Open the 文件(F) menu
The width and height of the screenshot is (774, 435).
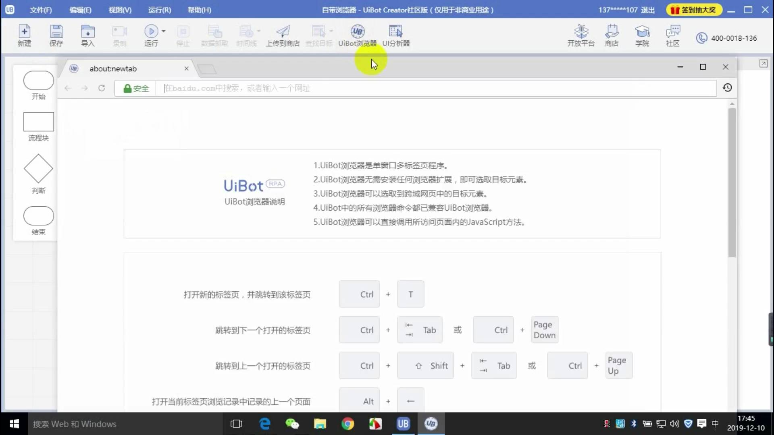pyautogui.click(x=41, y=10)
